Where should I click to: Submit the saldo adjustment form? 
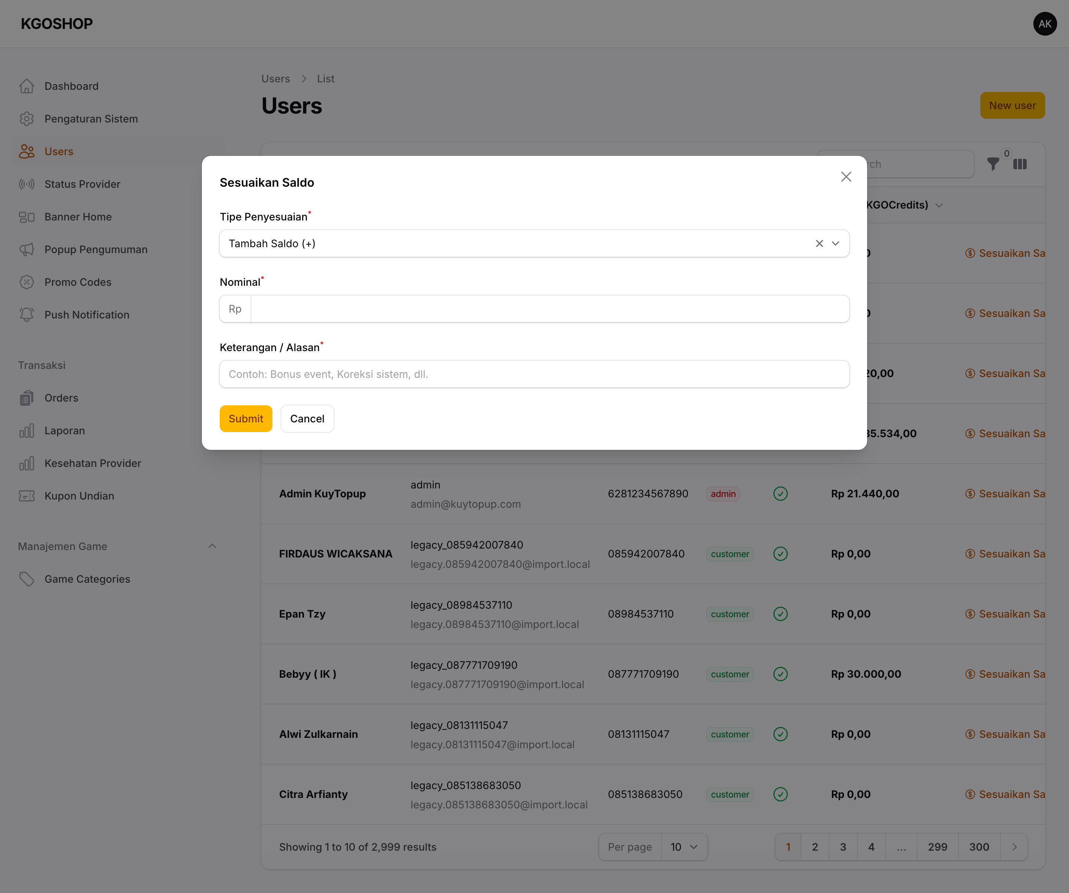coord(246,419)
